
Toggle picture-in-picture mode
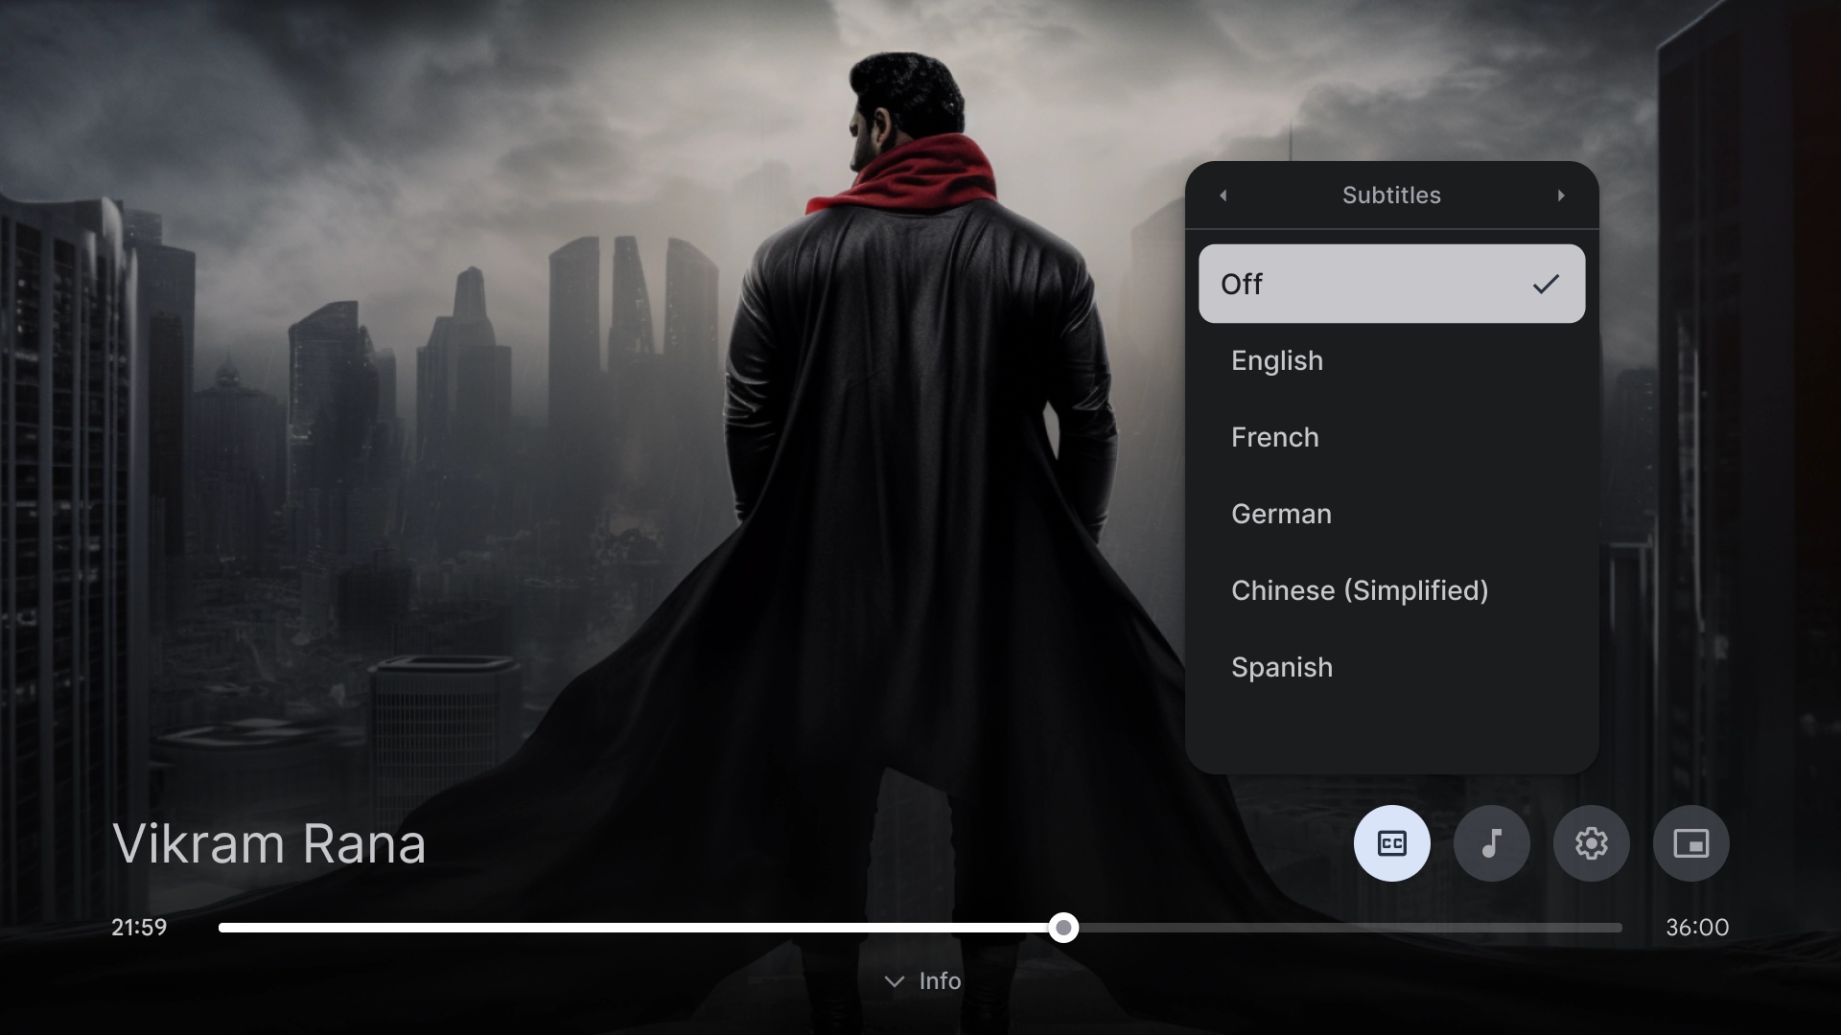pos(1691,843)
